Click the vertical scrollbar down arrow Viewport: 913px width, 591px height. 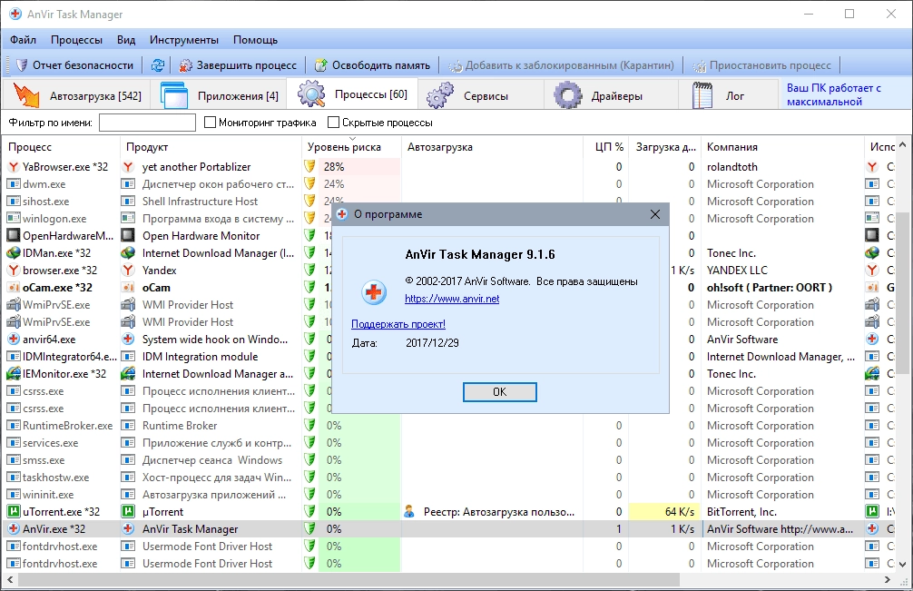coord(902,564)
